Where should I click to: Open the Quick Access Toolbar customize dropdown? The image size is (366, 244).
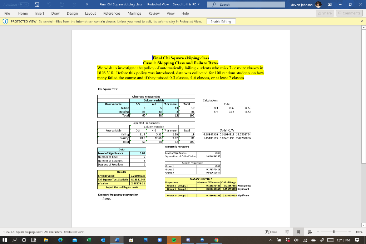tap(86, 5)
